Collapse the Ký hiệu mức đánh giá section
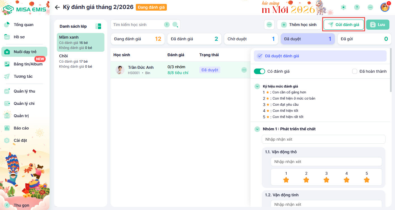The width and height of the screenshot is (395, 210). tap(257, 86)
